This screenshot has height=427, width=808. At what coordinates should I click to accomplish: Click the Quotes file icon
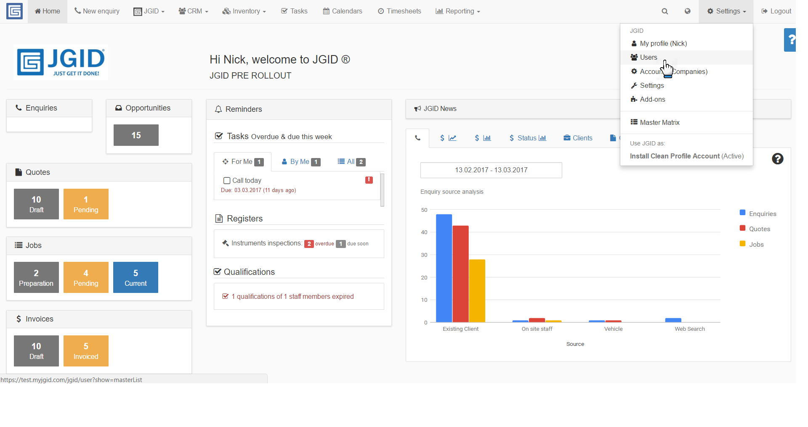[19, 172]
